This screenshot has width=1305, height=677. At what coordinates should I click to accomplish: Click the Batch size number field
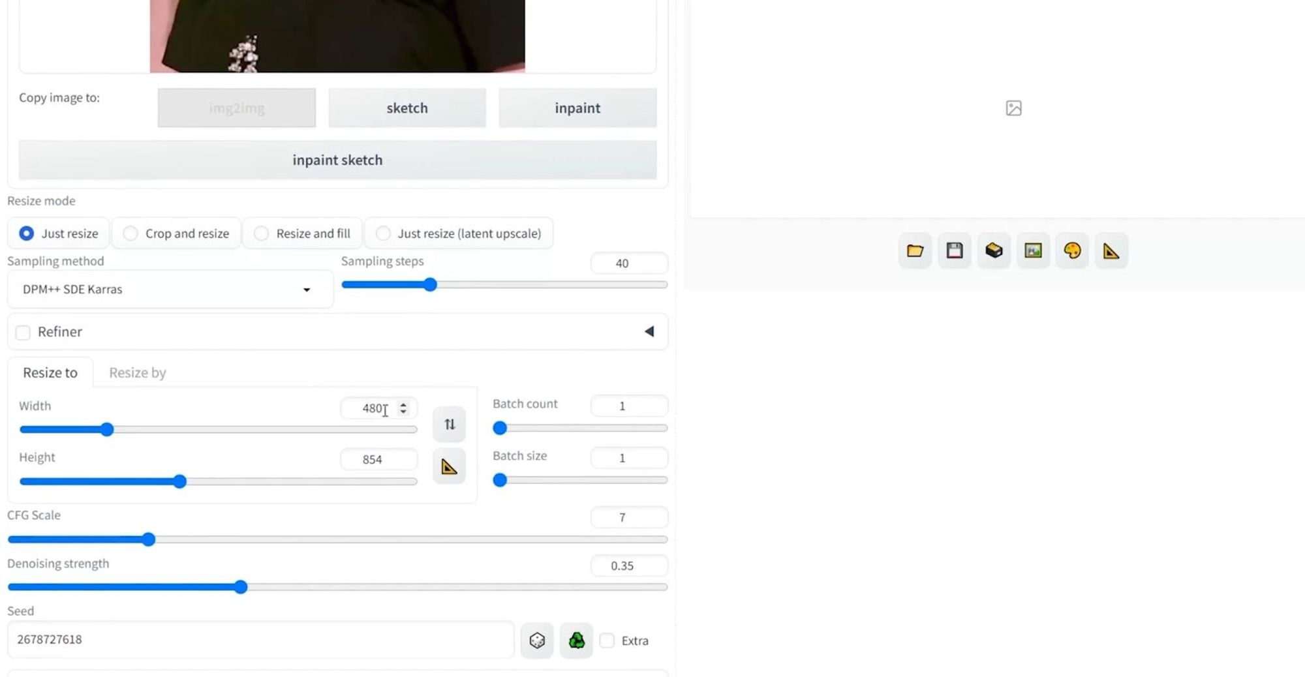629,458
